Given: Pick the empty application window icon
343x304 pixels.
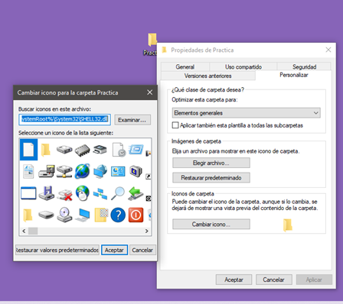Looking at the screenshot, I should 28,193.
